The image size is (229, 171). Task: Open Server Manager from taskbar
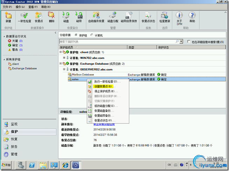(x=21, y=165)
